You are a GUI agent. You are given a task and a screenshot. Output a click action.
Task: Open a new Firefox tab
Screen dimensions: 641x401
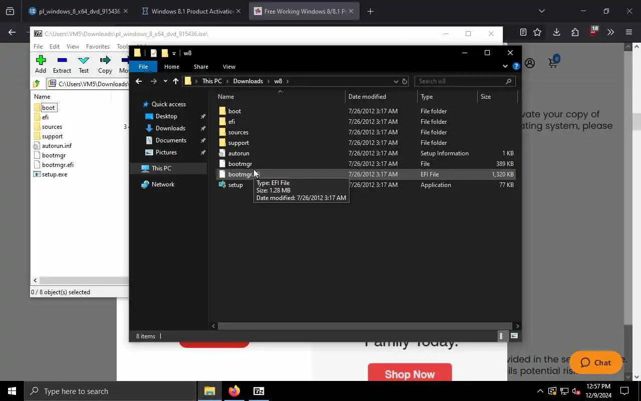point(371,11)
